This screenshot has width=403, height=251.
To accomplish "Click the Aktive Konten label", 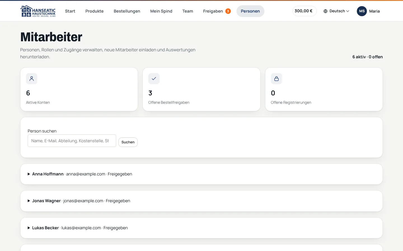I will click(38, 102).
